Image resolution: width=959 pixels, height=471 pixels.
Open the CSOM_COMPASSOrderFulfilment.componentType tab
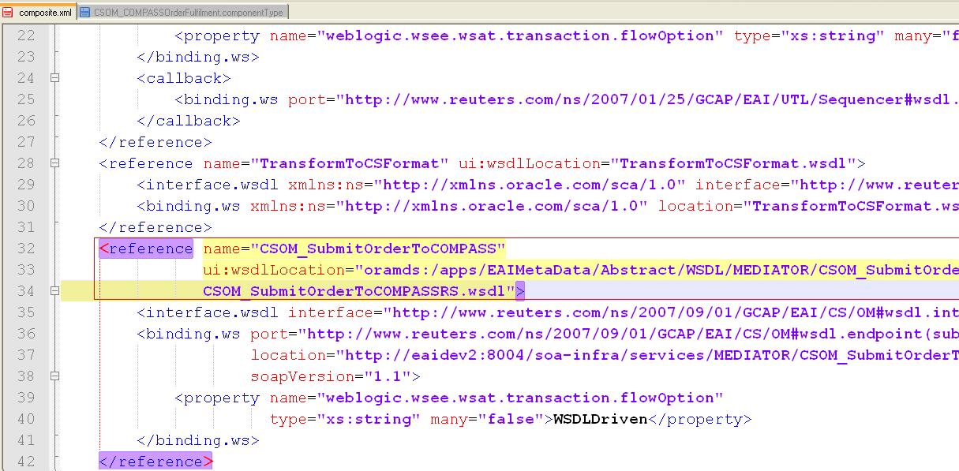click(182, 12)
